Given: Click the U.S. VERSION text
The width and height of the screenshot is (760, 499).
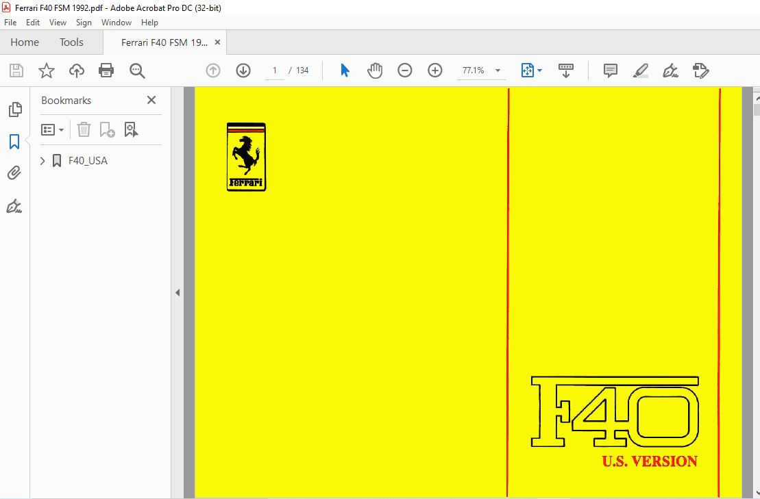Looking at the screenshot, I should (650, 461).
